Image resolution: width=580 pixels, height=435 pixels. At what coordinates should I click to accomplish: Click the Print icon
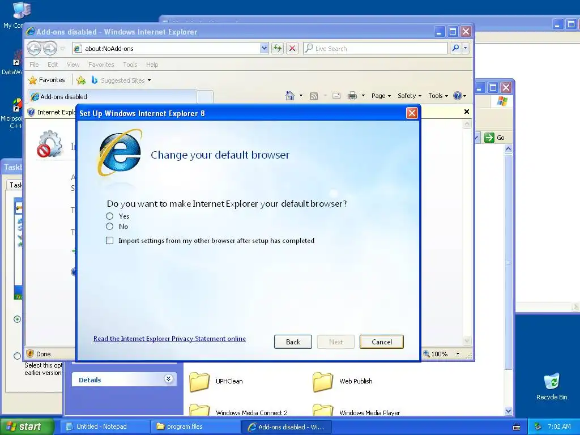pyautogui.click(x=352, y=96)
